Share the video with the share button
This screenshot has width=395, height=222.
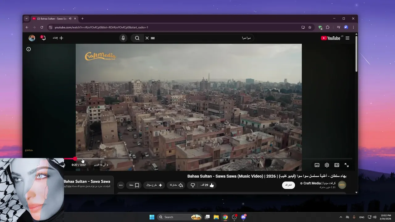click(177, 185)
